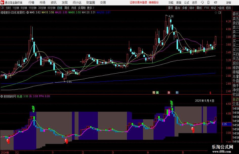This screenshot has height=154, width=239.
Task: Click the green 减 marker icon
Action: tap(157, 92)
